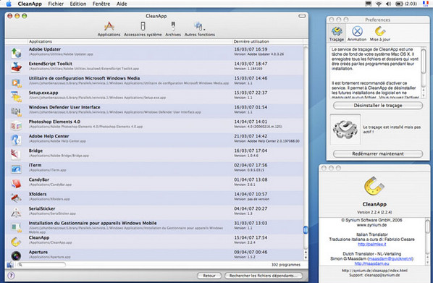Click the Photoshop Elements 4.0 icon
The image size is (433, 283).
(16, 125)
